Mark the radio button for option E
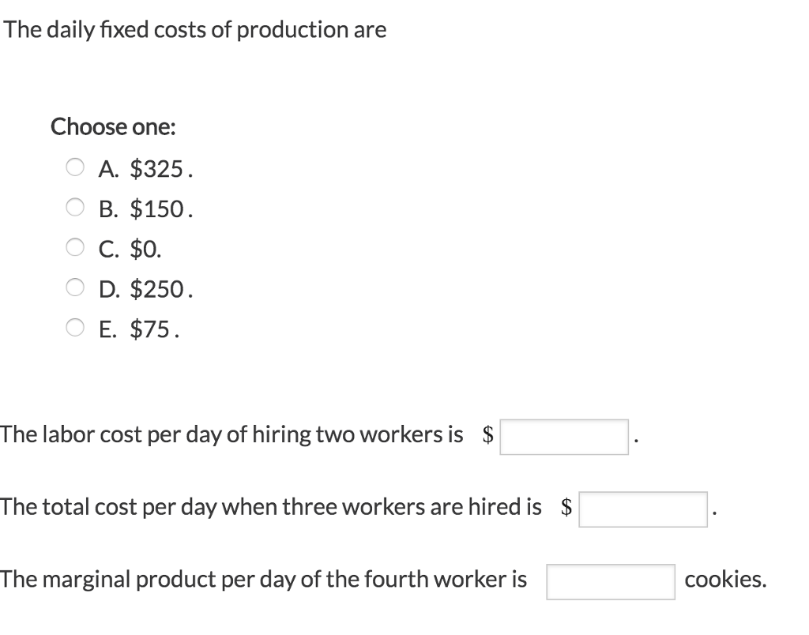809x635 pixels. coord(75,329)
